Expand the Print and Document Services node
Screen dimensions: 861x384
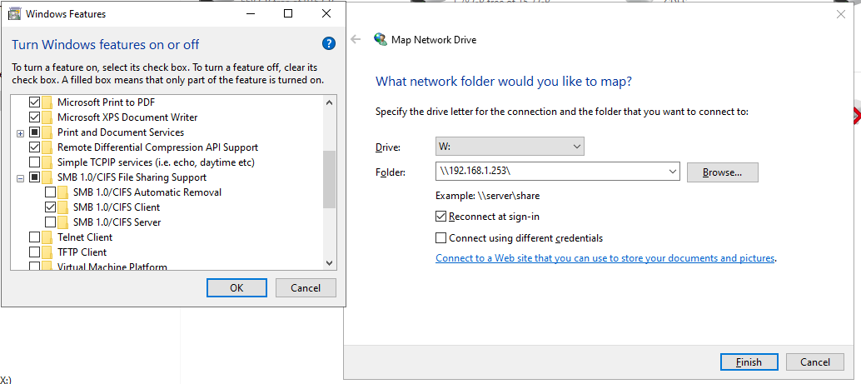[20, 132]
